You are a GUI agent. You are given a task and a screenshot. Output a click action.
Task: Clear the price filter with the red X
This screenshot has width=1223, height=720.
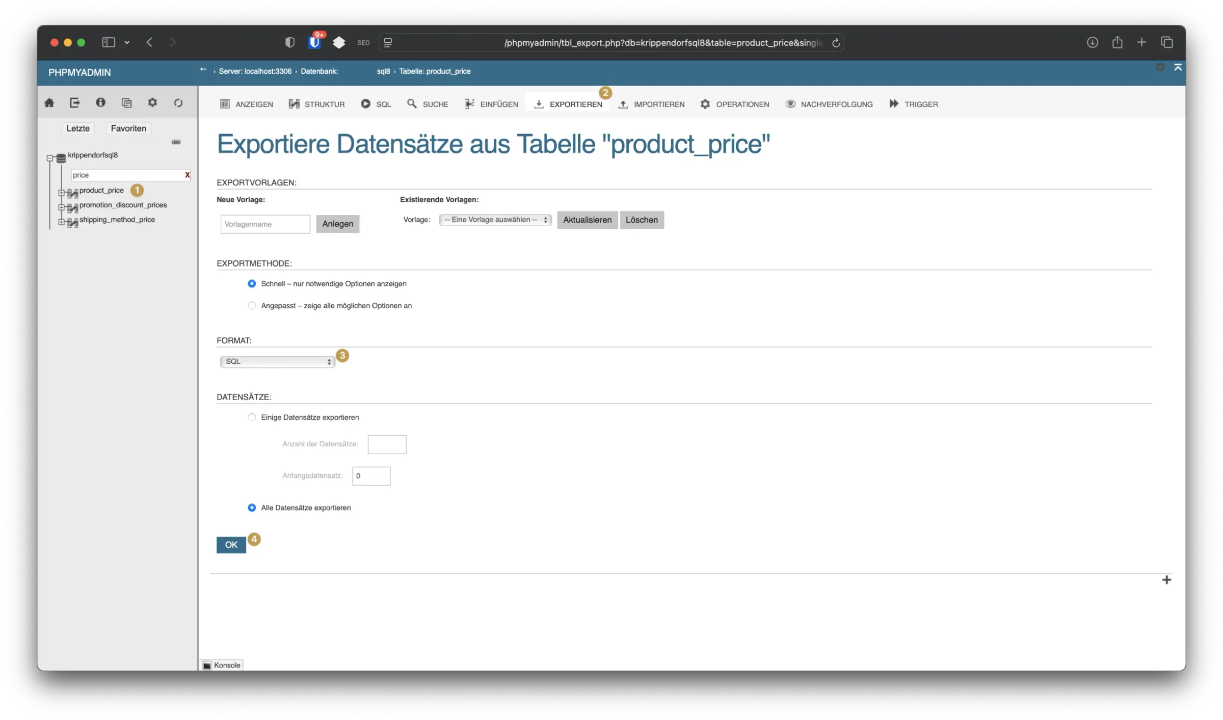[187, 175]
